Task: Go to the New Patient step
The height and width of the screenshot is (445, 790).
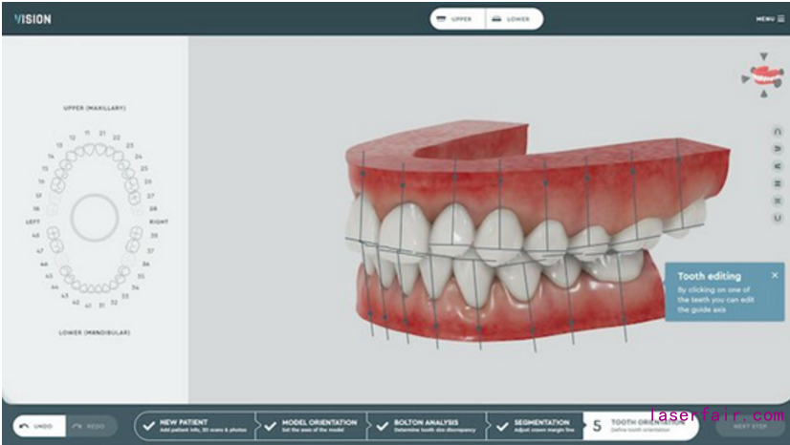Action: click(x=194, y=425)
